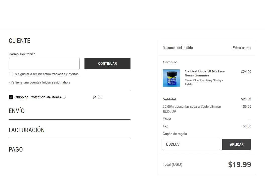Focus the Correo electrónico email field
265x193 pixels.
click(44, 64)
